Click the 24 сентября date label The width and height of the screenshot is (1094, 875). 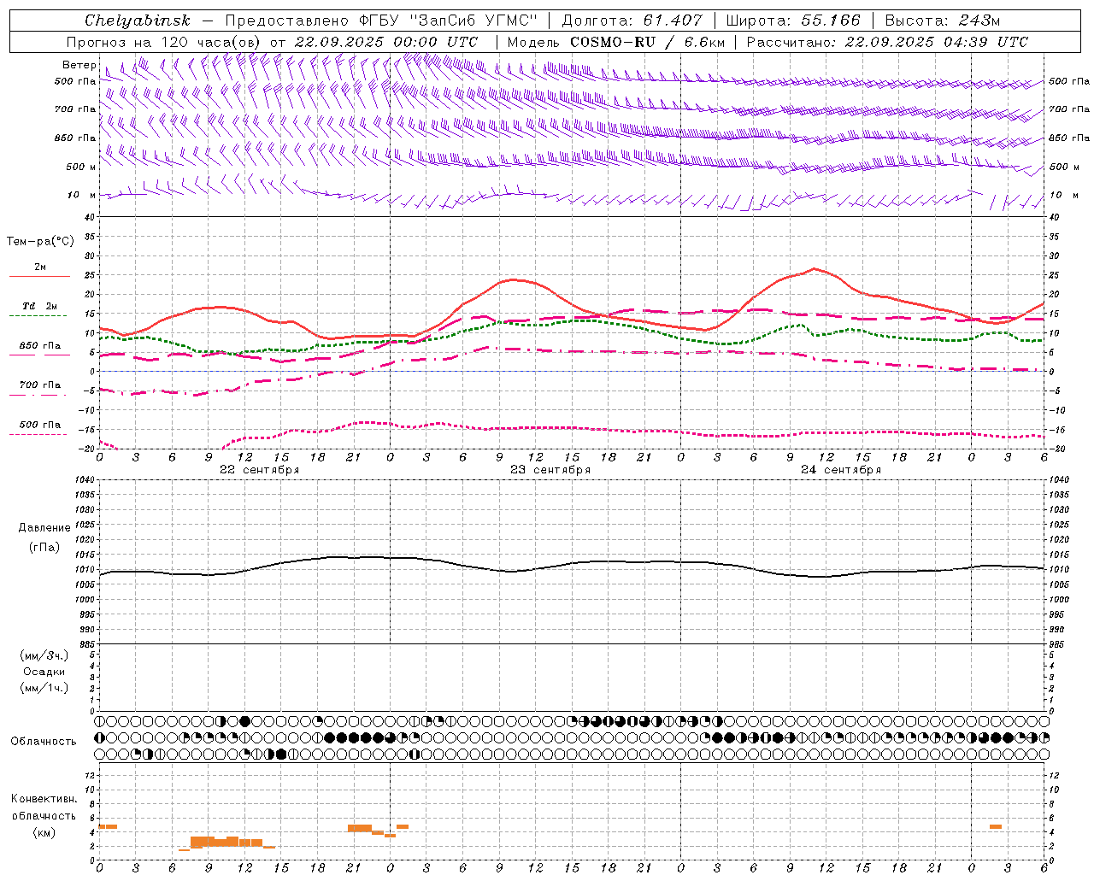pyautogui.click(x=840, y=470)
